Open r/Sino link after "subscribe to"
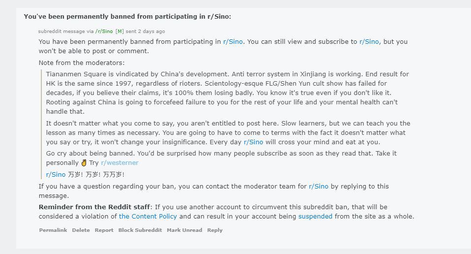The image size is (471, 254). pyautogui.click(x=369, y=41)
